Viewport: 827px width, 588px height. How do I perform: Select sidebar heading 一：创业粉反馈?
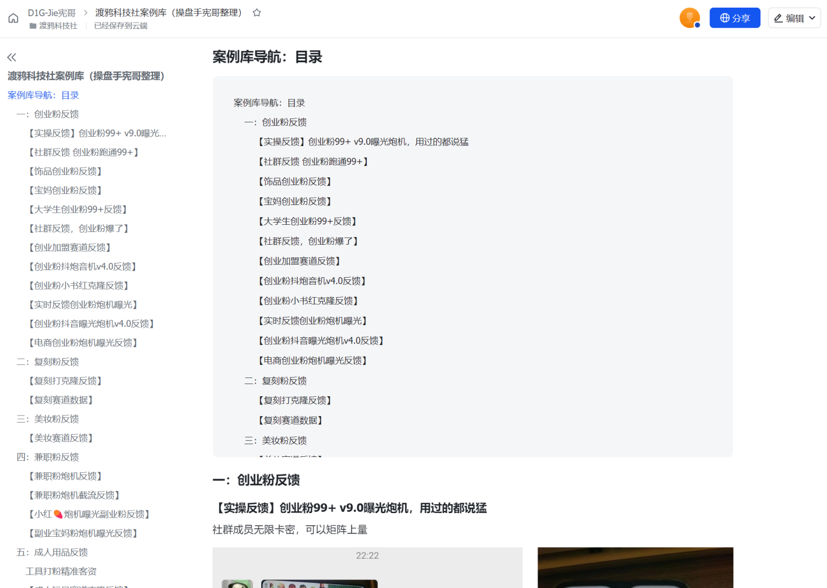(x=47, y=114)
